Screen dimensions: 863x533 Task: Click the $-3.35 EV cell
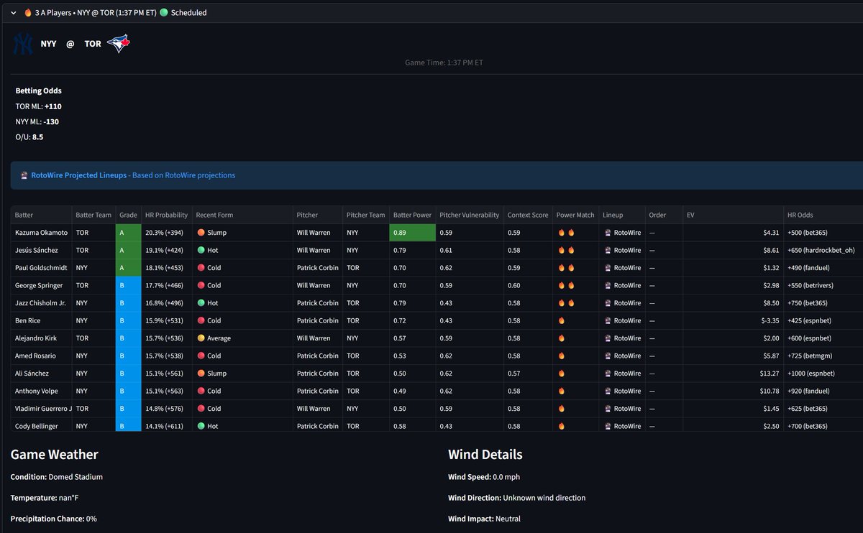pos(734,320)
